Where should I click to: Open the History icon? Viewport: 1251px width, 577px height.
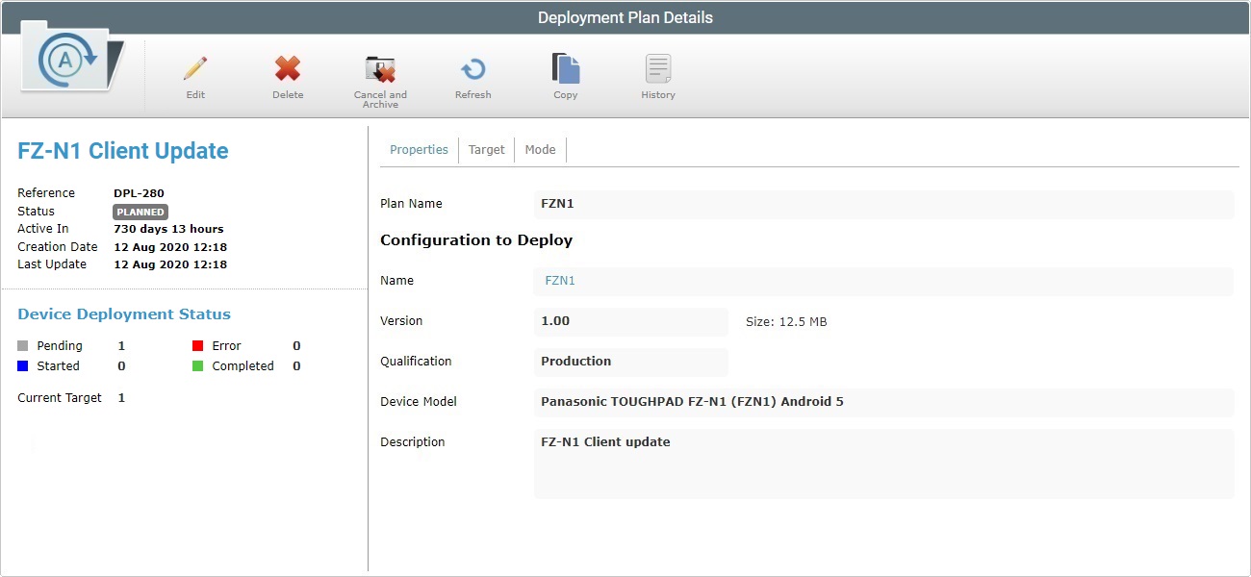(658, 69)
